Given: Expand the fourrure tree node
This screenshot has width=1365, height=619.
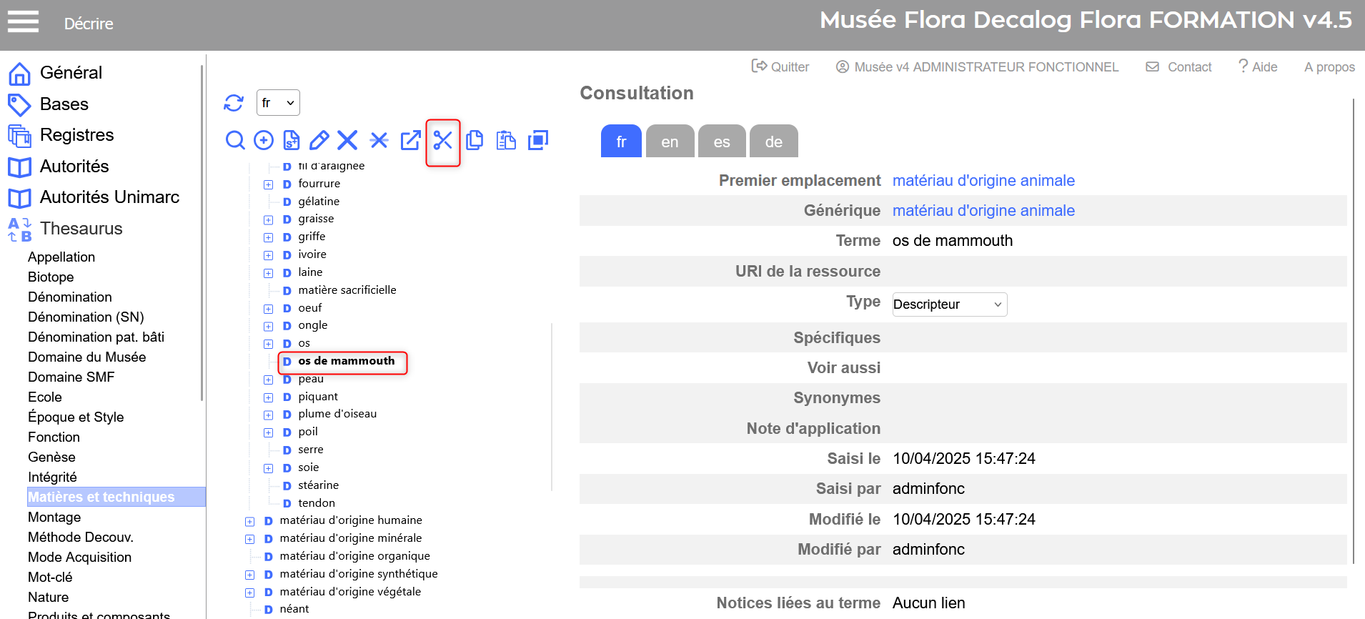Looking at the screenshot, I should [x=269, y=184].
